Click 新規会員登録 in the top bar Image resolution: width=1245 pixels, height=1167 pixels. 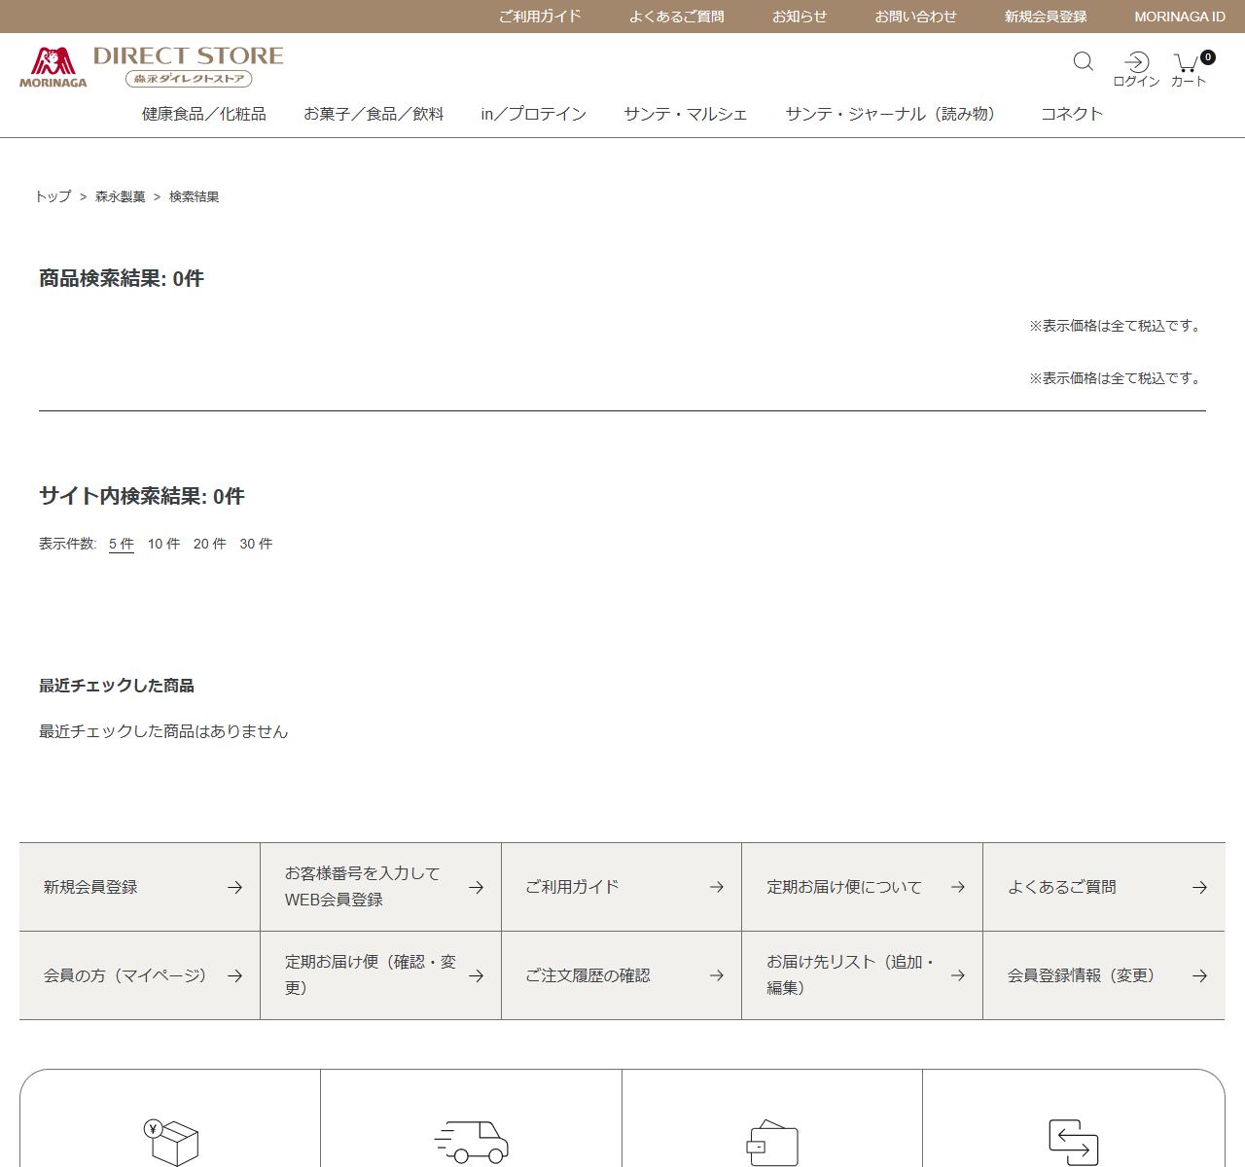[x=1046, y=17]
